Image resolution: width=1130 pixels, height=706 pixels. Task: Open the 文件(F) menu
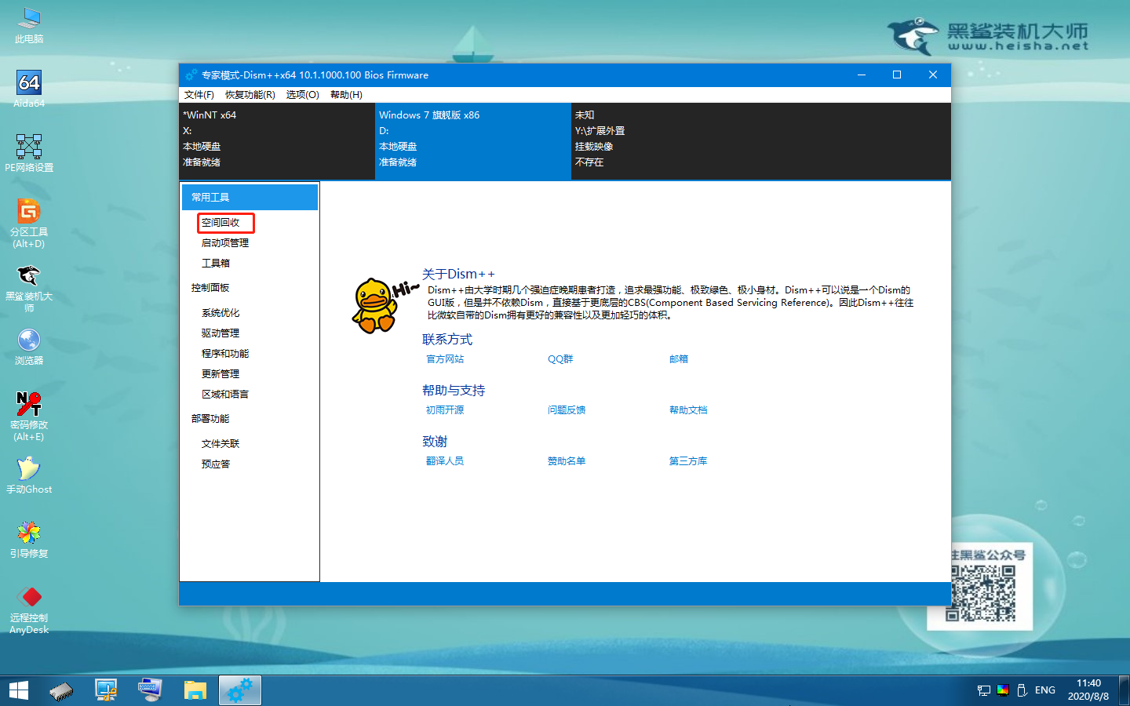pyautogui.click(x=199, y=95)
